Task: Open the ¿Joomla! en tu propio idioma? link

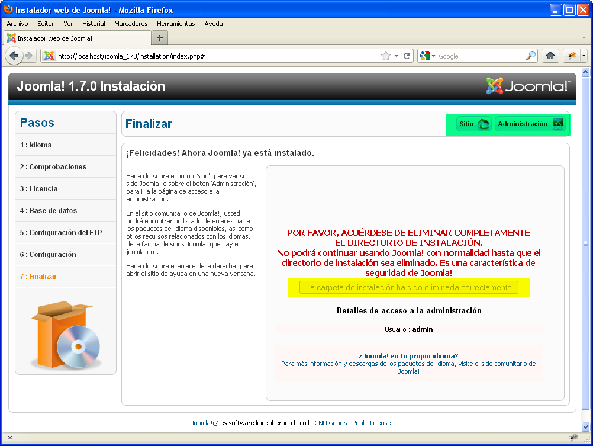Action: pos(408,356)
